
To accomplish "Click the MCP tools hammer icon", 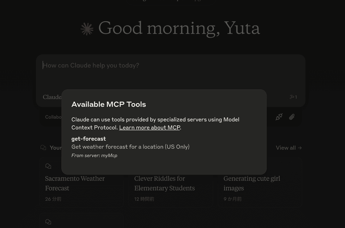I will (x=293, y=97).
